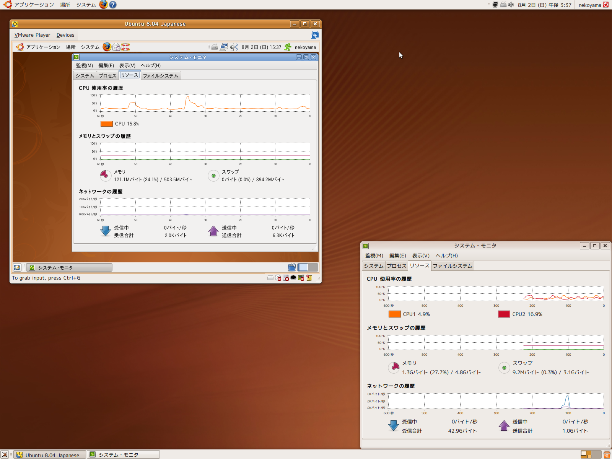Open the VMware Player menu
This screenshot has height=459, width=612.
coord(32,35)
